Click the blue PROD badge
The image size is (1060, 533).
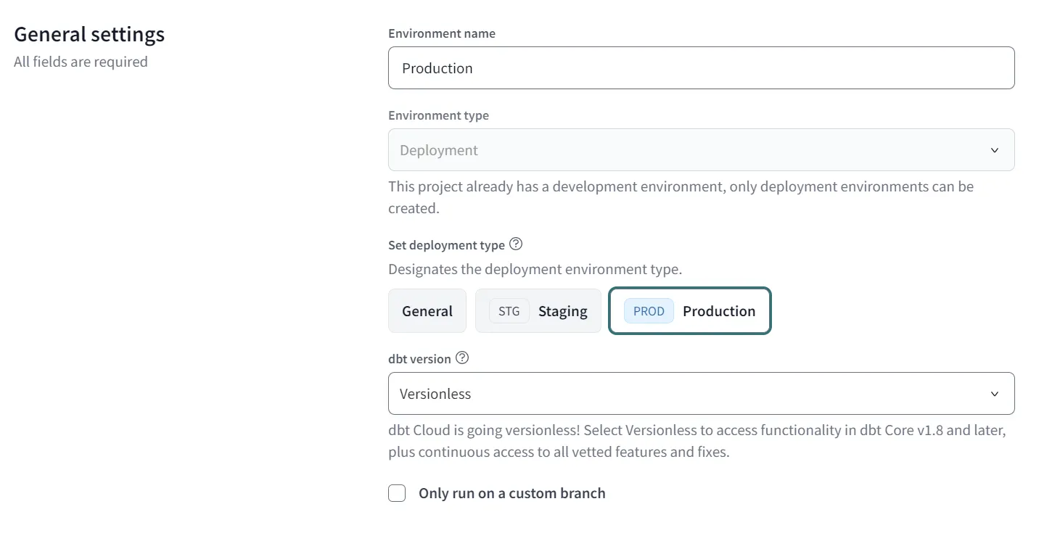click(649, 311)
